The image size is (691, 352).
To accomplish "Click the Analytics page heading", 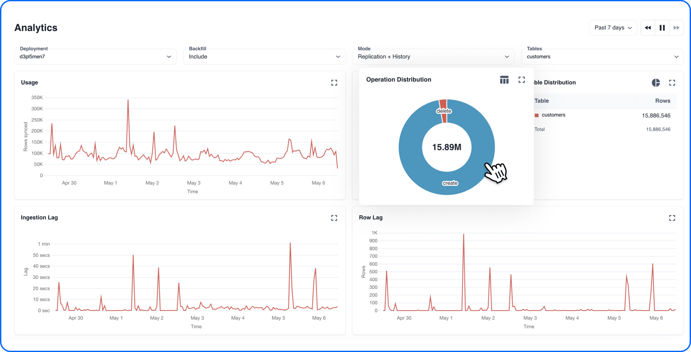I will pos(36,28).
